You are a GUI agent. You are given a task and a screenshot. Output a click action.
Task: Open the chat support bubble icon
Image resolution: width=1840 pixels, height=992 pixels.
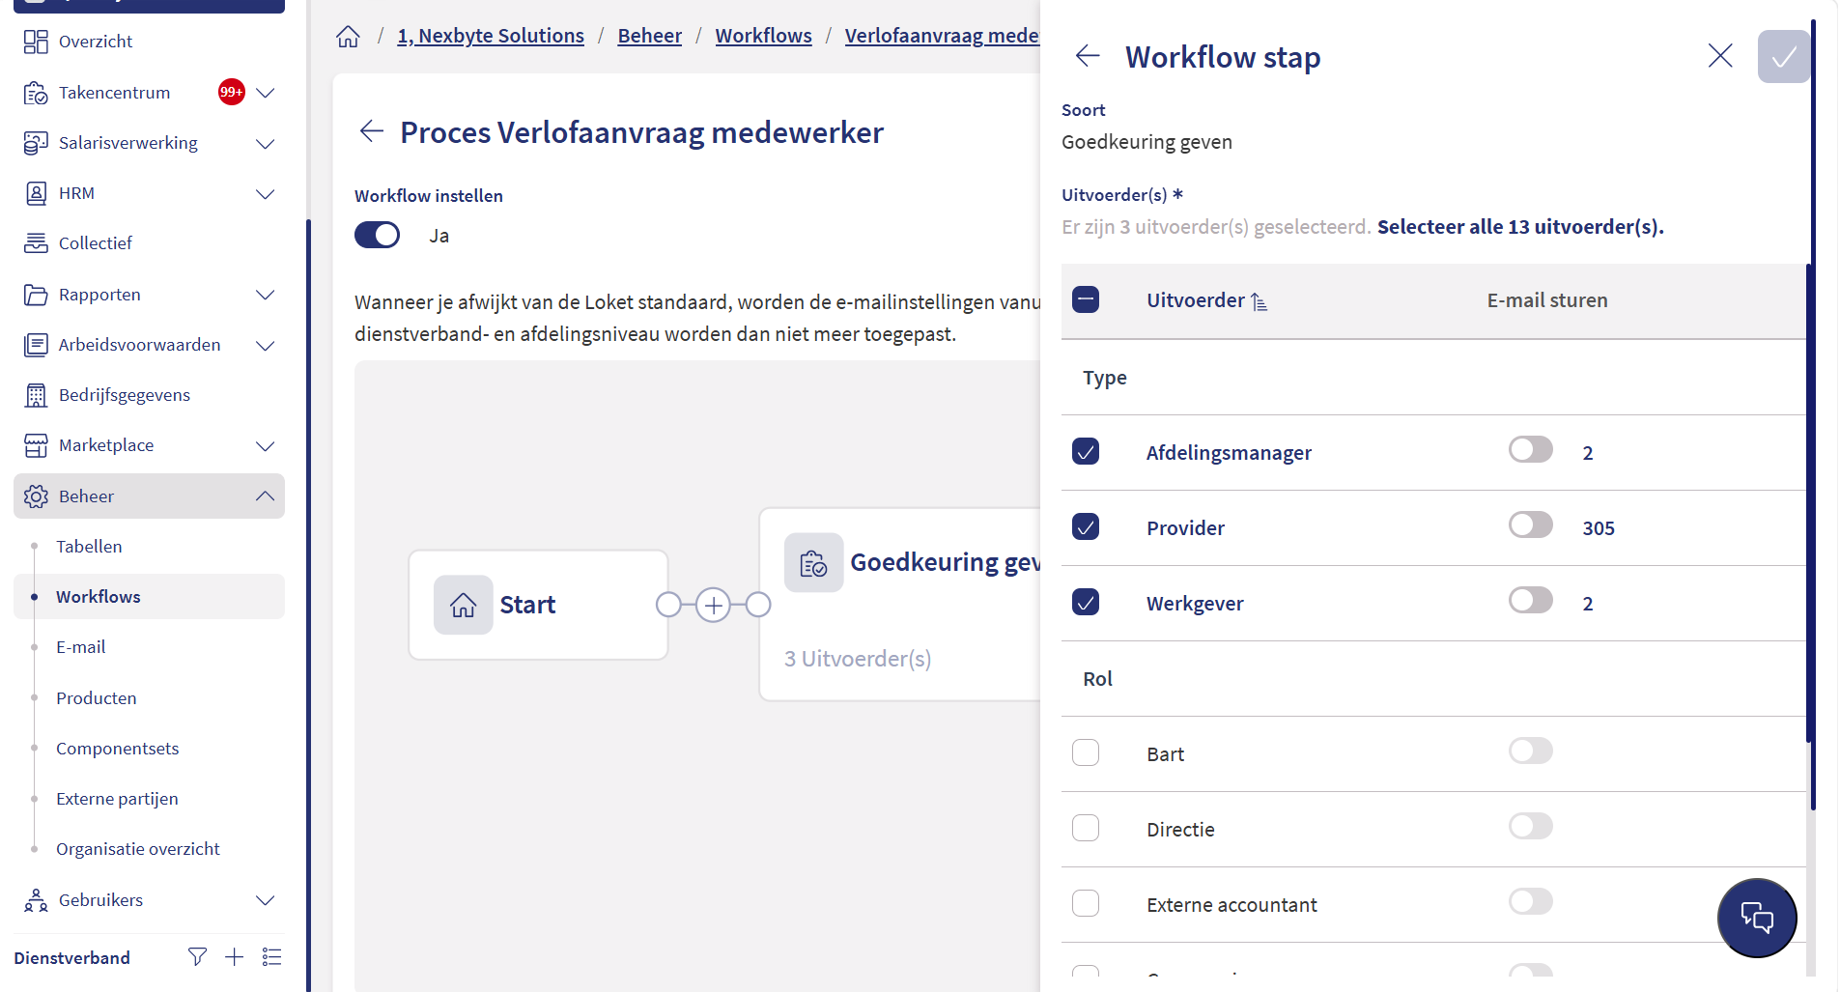pos(1757,918)
